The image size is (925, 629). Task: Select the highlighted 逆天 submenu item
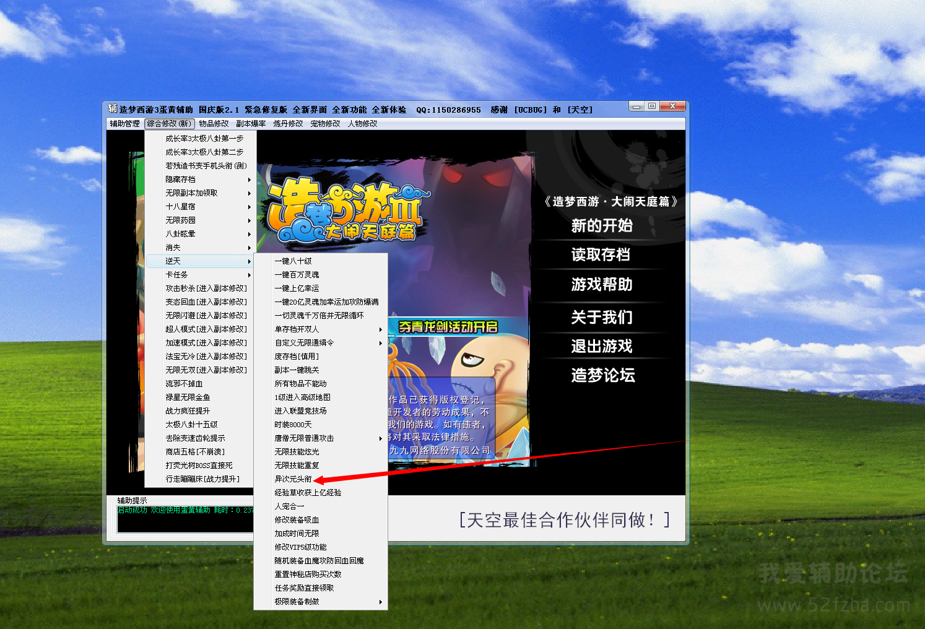pos(199,261)
